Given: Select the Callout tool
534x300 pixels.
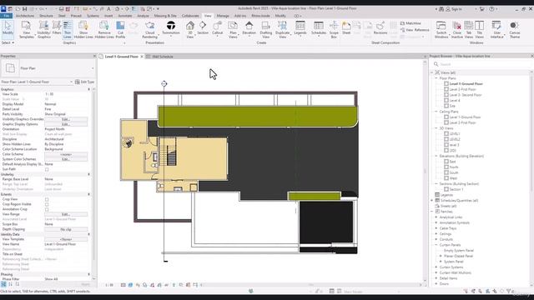Looking at the screenshot, I should 217,28.
